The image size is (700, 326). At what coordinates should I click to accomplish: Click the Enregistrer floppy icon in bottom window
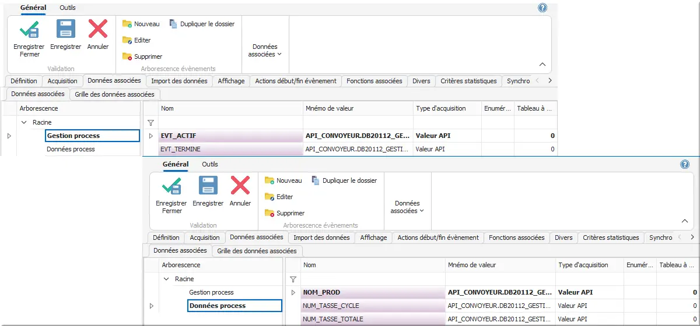[208, 186]
